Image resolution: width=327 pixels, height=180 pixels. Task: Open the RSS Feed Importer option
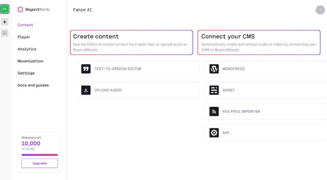pyautogui.click(x=265, y=111)
